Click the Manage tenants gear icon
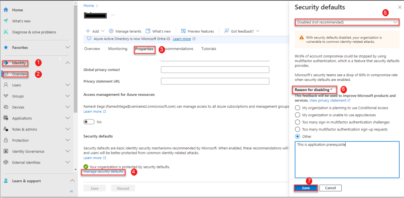Image resolution: width=404 pixels, height=198 pixels. coord(111,31)
